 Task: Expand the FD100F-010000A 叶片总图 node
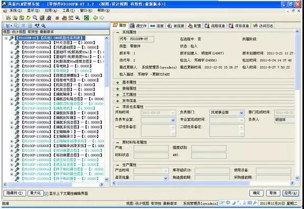pyautogui.click(x=12, y=43)
